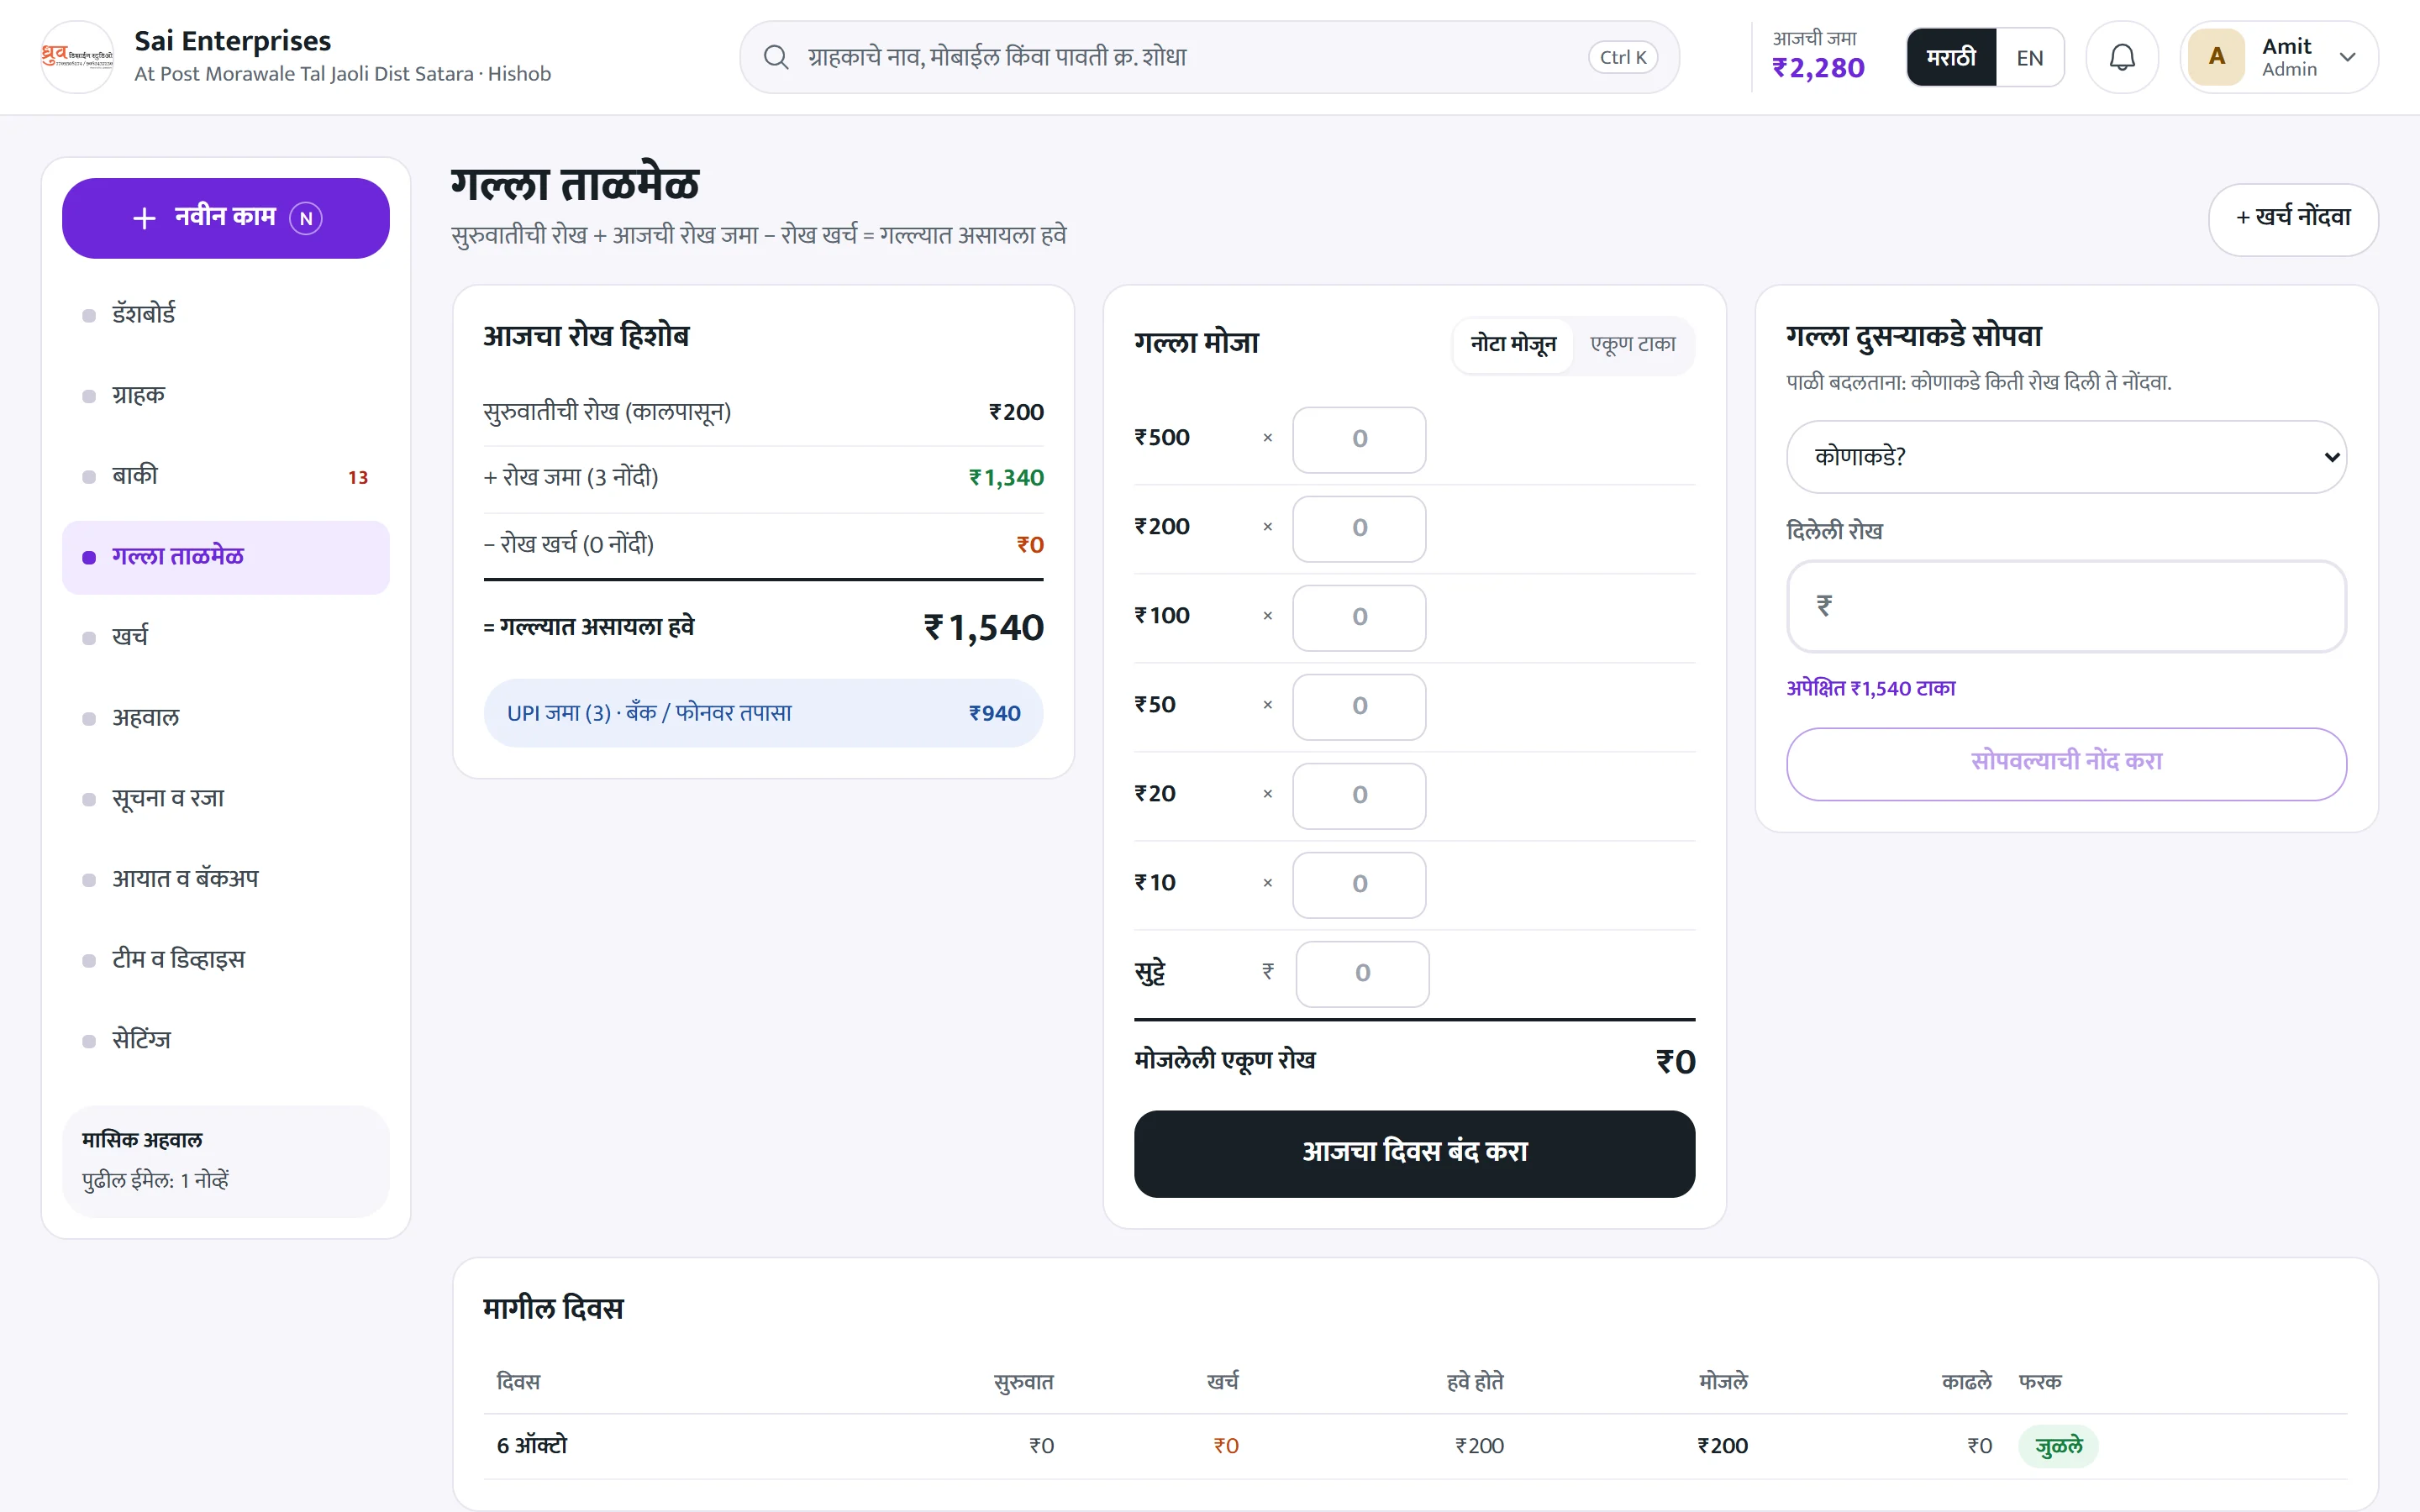
Task: Click the सुट्टे amount field
Action: [1362, 973]
